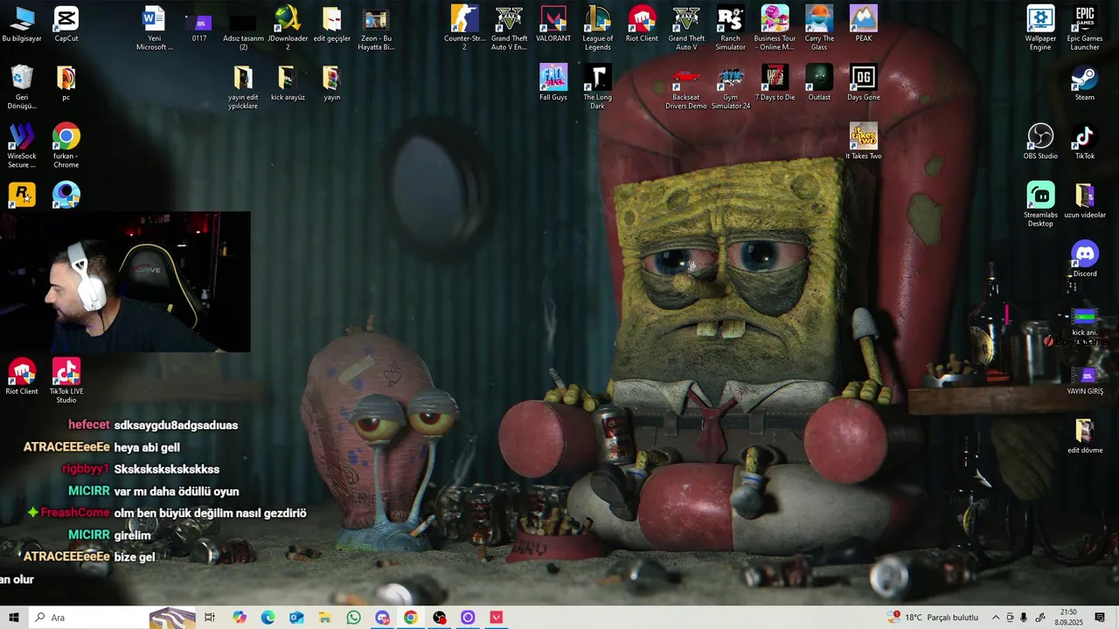Screen dimensions: 1119x629
Task: Expand hidden system tray icons chevron
Action: pos(995,618)
